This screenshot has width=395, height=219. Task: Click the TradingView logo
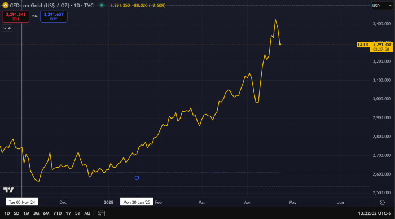point(8,190)
